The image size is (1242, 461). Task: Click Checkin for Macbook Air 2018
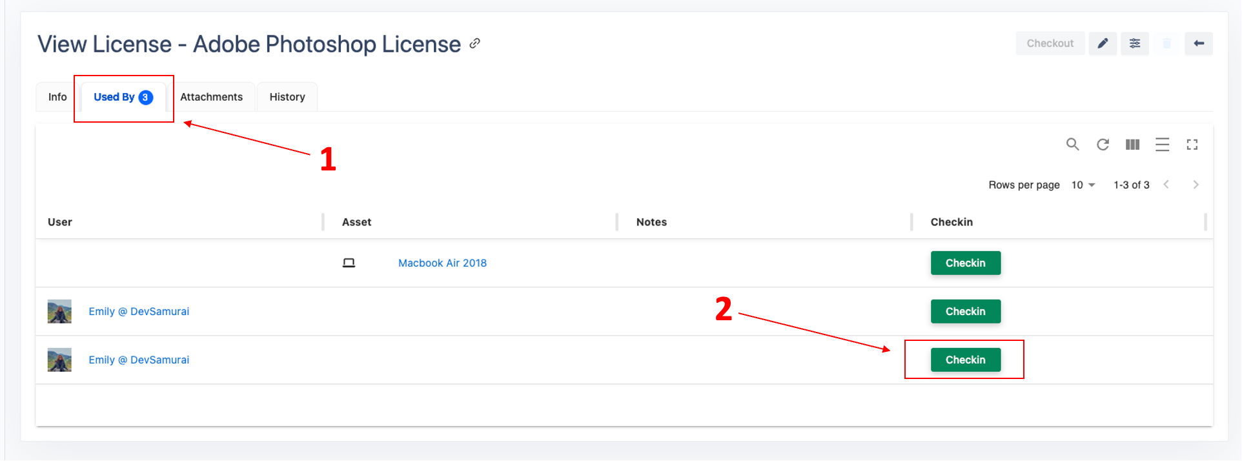pos(965,263)
